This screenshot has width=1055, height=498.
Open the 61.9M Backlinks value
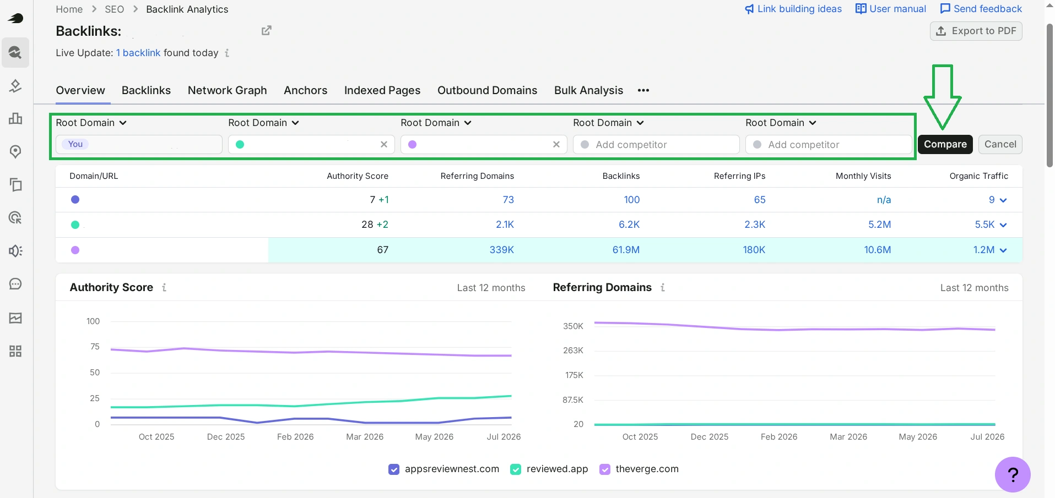[626, 250]
